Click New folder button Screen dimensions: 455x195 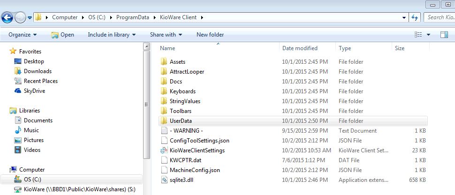tap(210, 35)
